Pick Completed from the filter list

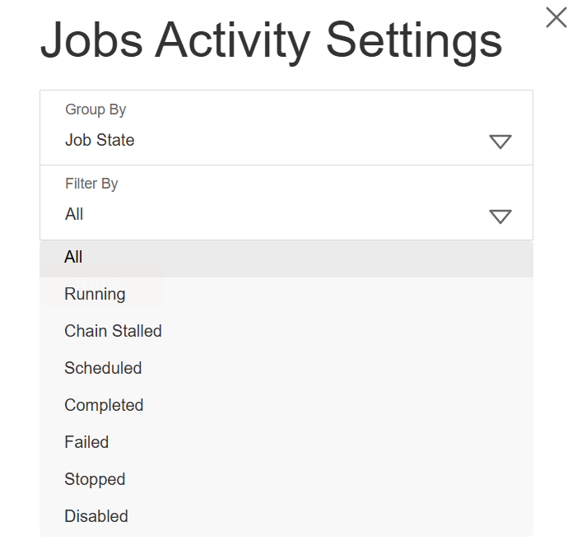coord(104,405)
